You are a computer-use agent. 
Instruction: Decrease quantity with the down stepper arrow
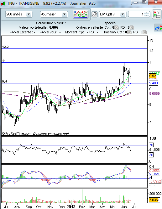(x=146, y=15)
